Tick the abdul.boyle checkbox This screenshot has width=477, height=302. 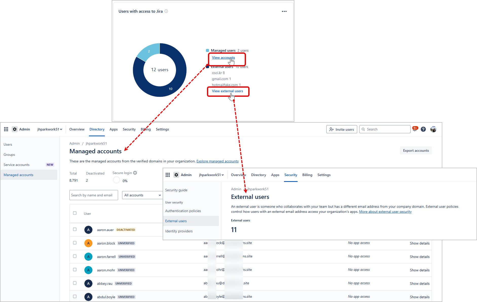pos(75,296)
